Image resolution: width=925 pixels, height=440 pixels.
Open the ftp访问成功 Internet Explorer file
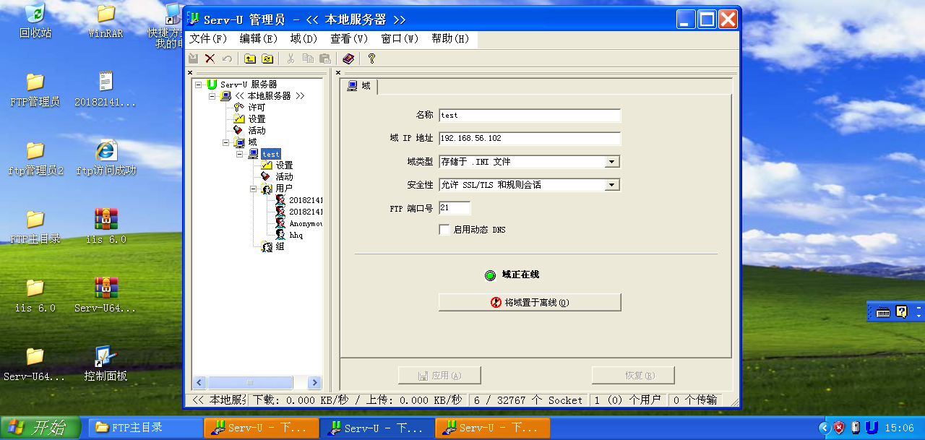click(x=106, y=158)
